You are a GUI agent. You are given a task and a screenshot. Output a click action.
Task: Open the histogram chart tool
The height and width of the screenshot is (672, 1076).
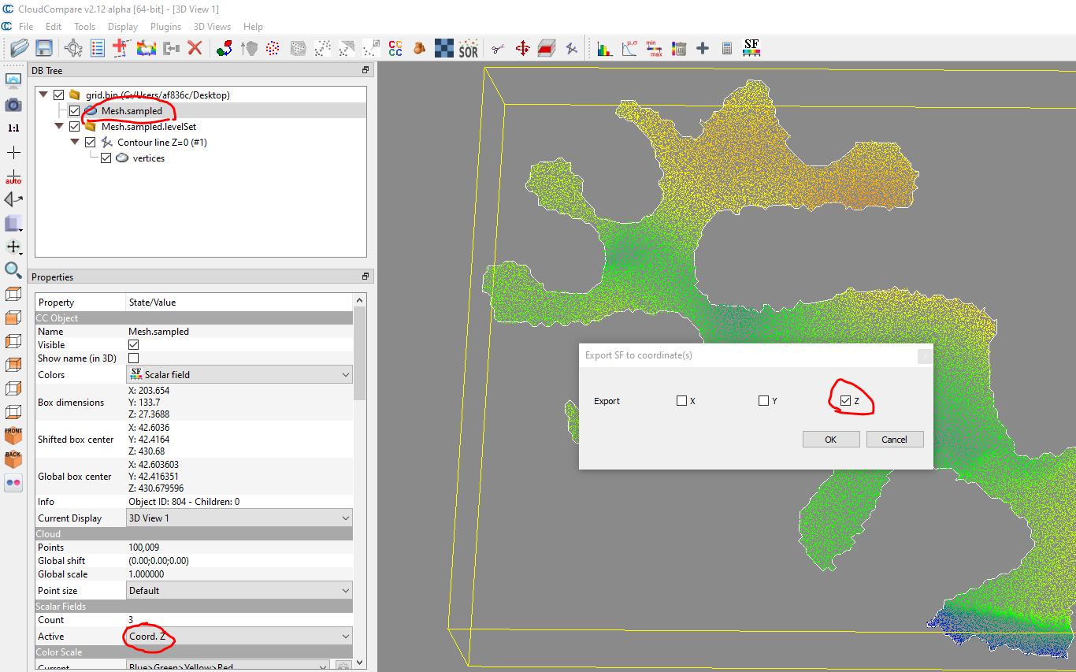[604, 49]
